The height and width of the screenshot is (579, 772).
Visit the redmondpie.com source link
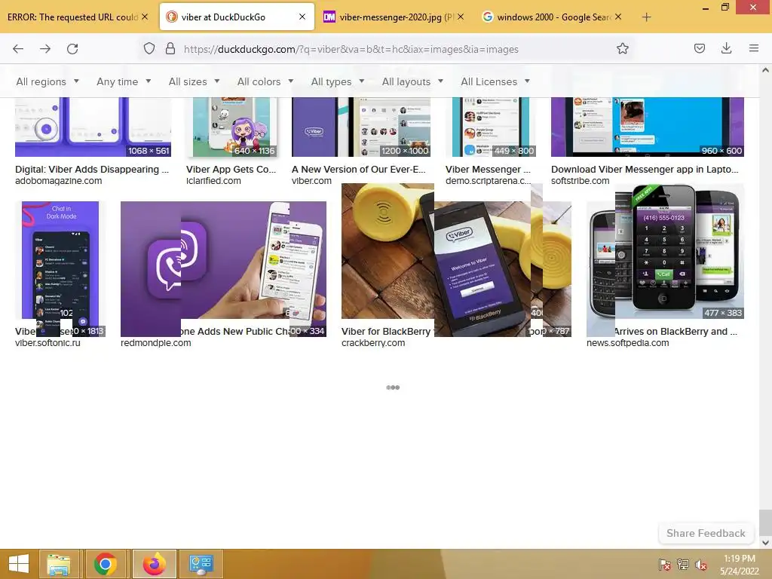coord(155,343)
